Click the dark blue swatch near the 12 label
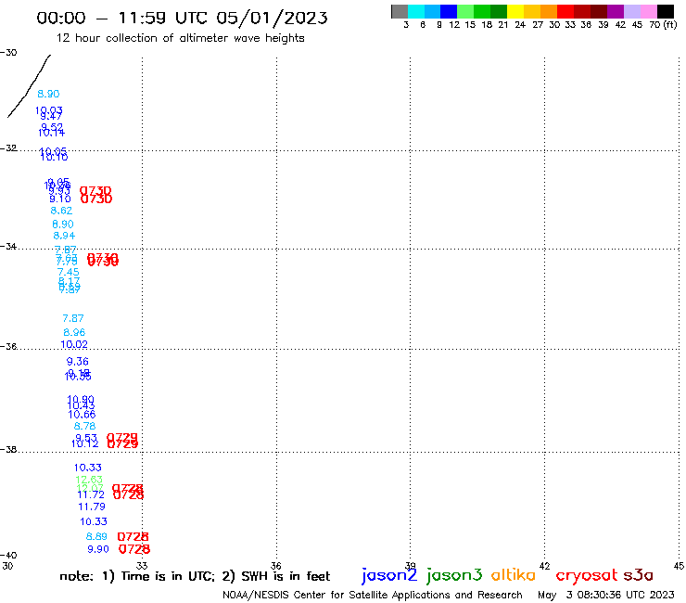This screenshot has height=603, width=686. [x=449, y=11]
